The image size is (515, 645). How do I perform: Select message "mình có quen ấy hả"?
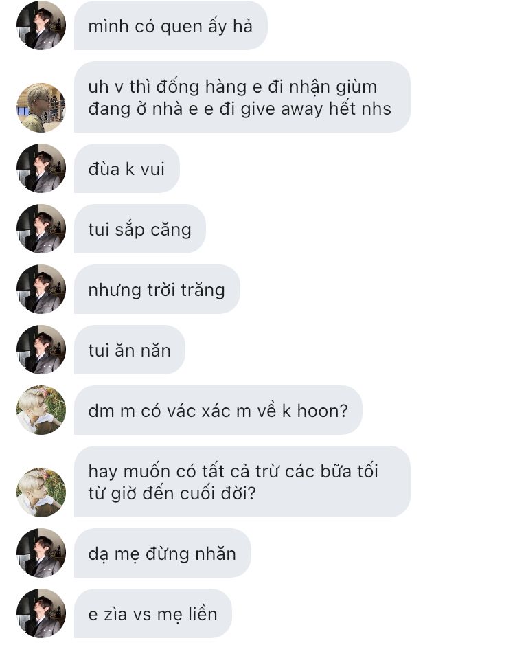(x=171, y=25)
